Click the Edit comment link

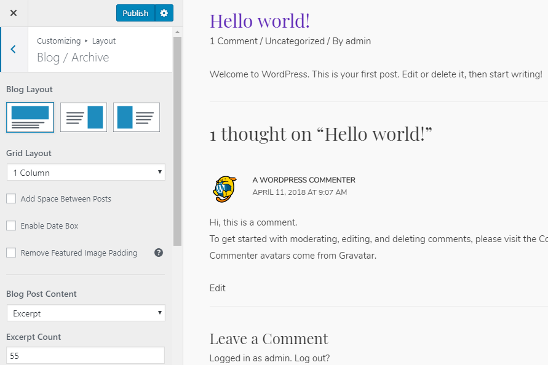point(217,288)
